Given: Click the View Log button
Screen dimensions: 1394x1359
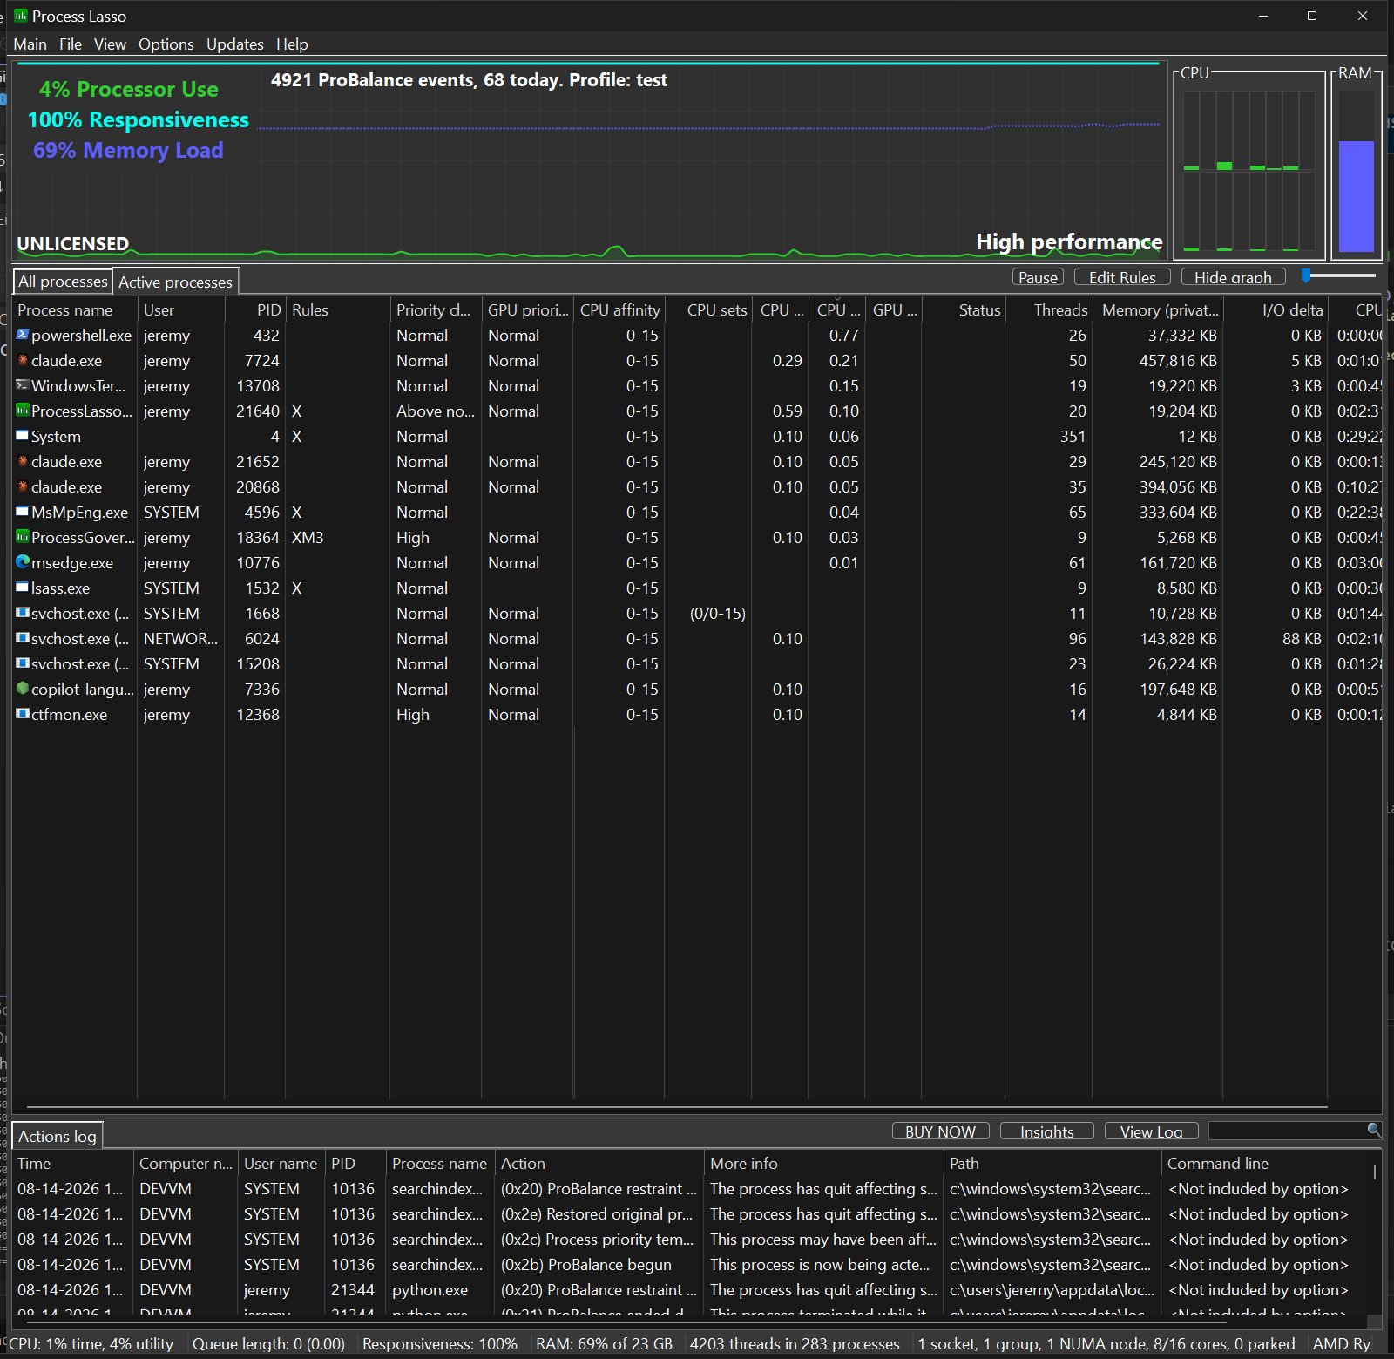Looking at the screenshot, I should click(x=1152, y=1131).
